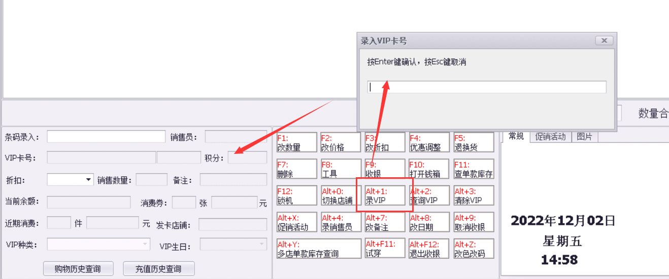This screenshot has width=669, height=279.
Task: Open F8 工具 button
Action: pos(341,169)
